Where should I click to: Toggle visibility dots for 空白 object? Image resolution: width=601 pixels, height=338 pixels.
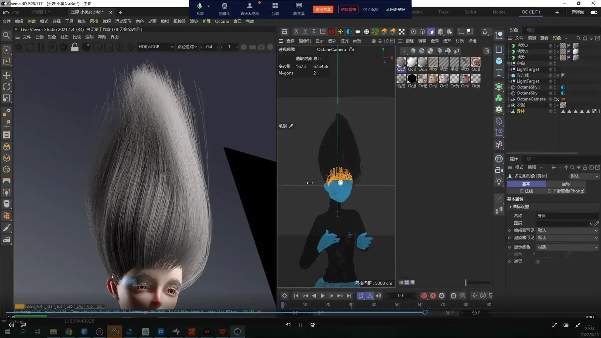click(555, 63)
